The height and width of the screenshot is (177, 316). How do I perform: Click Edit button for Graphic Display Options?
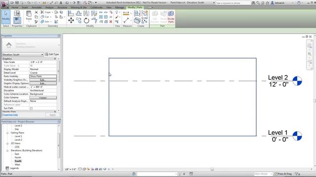coord(43,83)
